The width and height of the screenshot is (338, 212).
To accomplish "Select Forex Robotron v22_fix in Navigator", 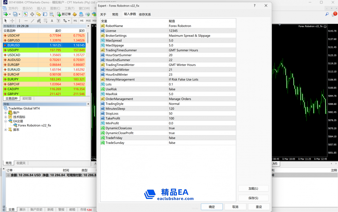I will point(34,125).
